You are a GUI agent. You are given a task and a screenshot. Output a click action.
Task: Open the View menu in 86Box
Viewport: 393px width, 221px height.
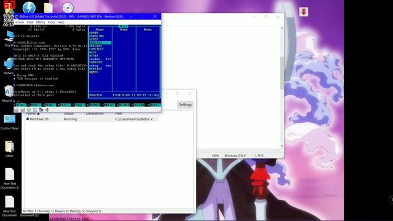tap(30, 22)
